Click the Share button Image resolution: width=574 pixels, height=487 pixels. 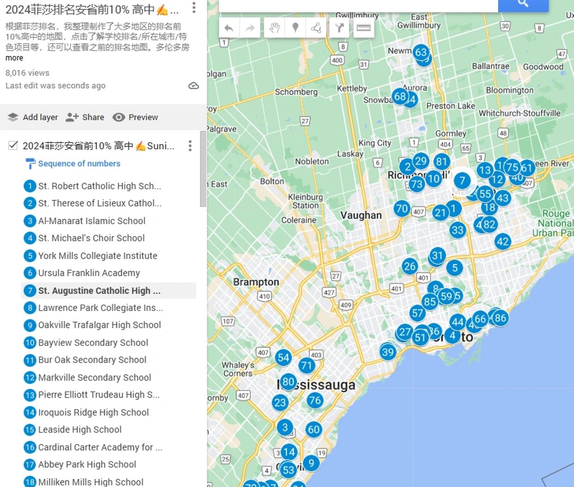[x=85, y=117]
